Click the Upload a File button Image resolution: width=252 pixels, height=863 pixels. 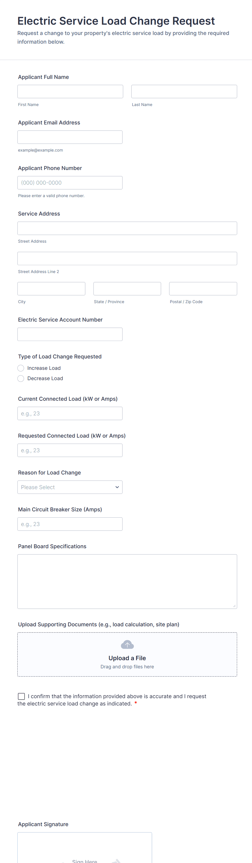point(127,658)
